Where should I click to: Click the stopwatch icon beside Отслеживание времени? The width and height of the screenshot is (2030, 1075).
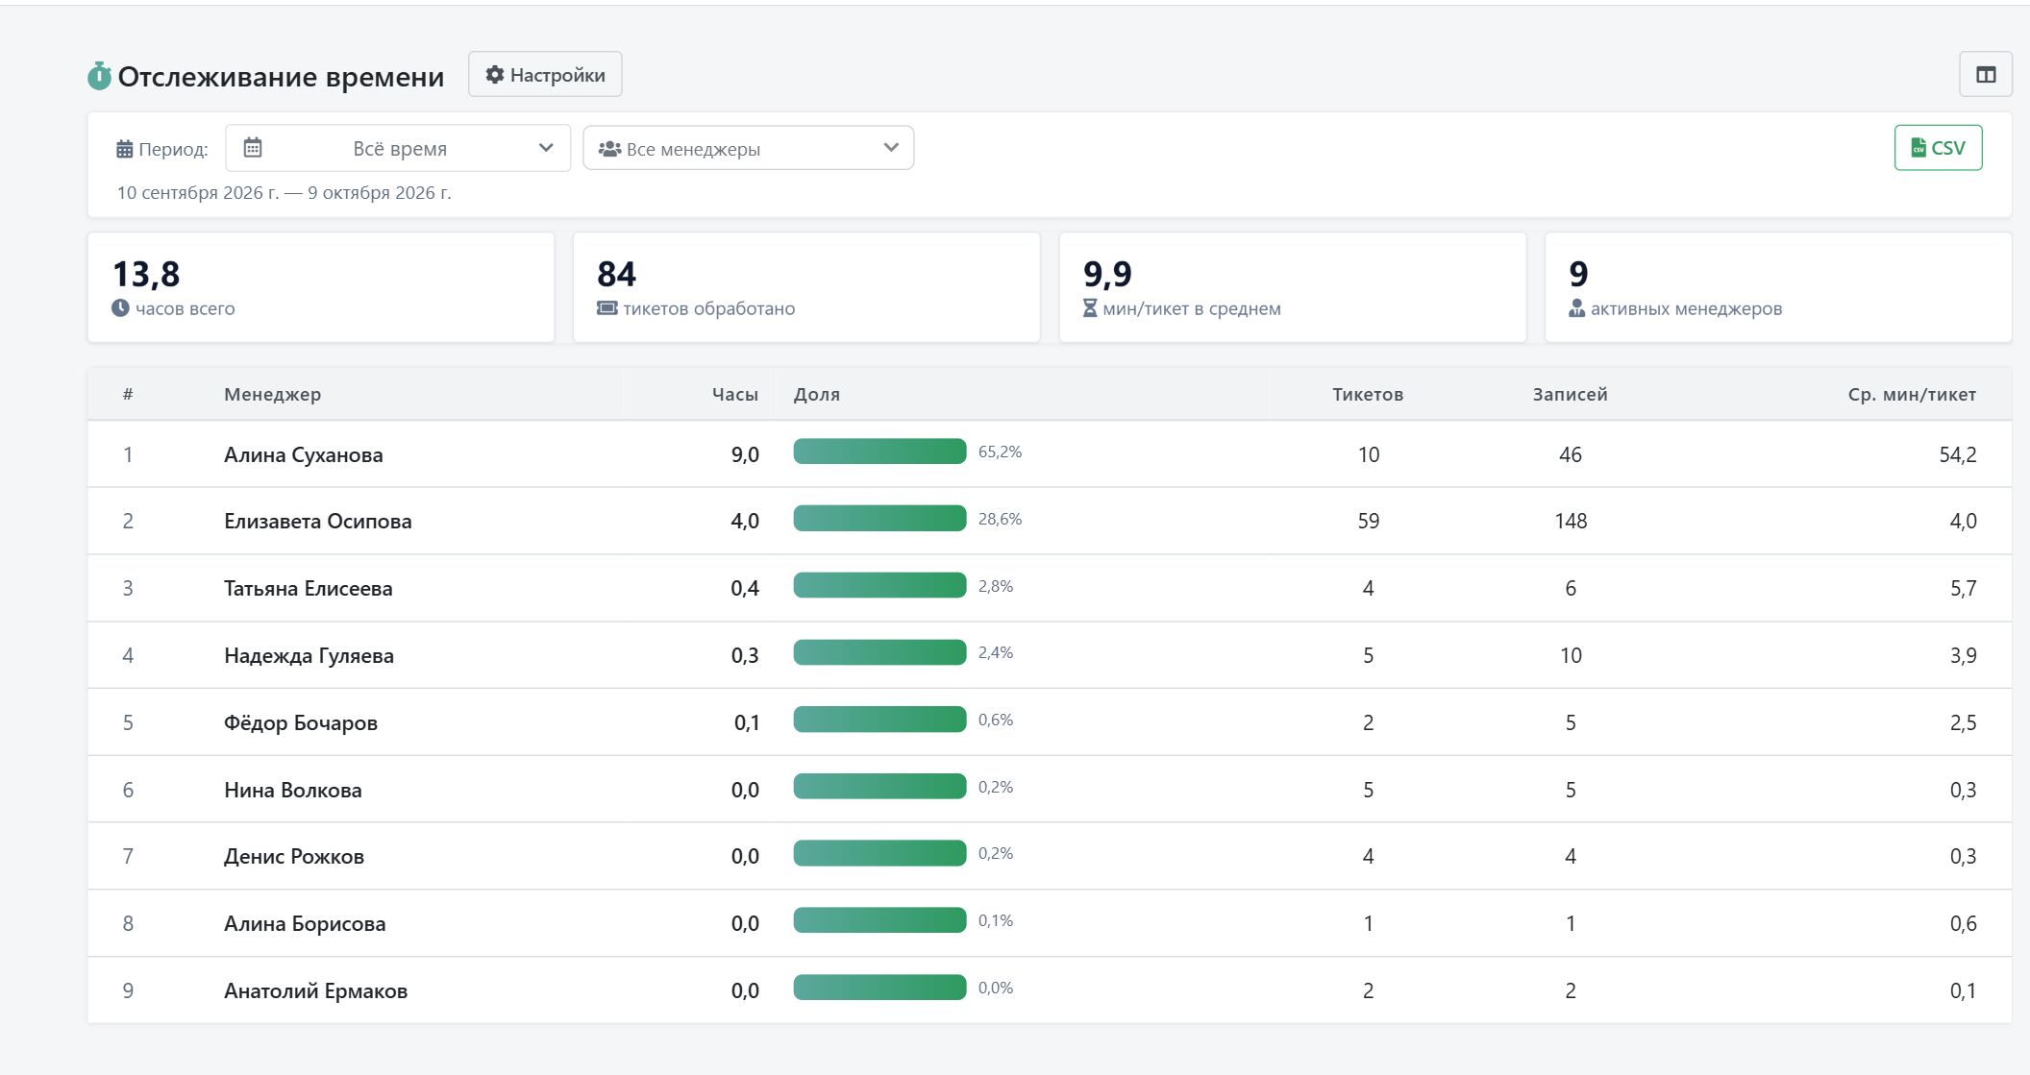coord(99,76)
